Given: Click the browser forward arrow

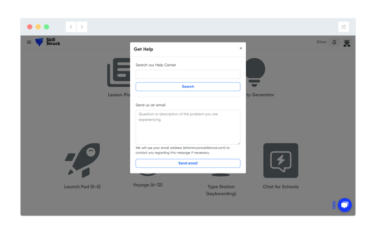Looking at the screenshot, I should (x=82, y=27).
